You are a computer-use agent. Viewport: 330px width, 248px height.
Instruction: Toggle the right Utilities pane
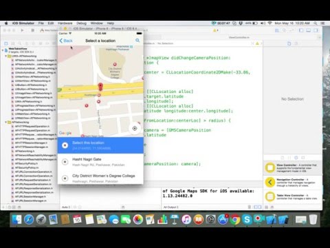[x=316, y=30]
